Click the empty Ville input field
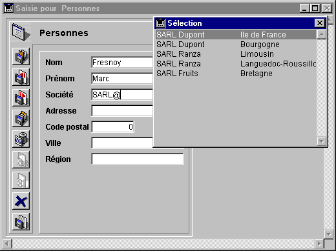The height and width of the screenshot is (251, 336). pos(122,143)
